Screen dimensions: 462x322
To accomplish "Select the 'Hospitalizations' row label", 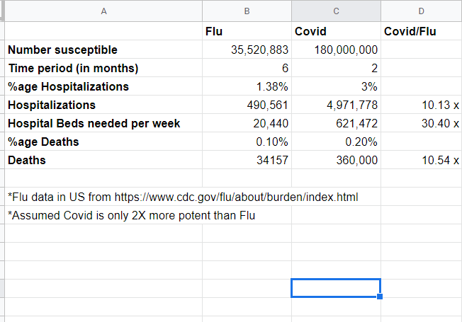I will (103, 105).
